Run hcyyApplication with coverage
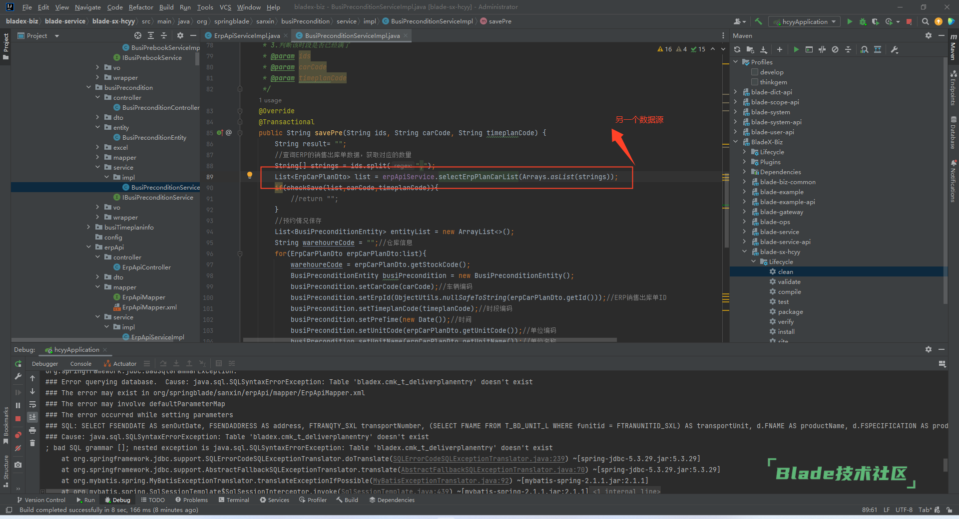This screenshot has width=959, height=519. point(876,21)
